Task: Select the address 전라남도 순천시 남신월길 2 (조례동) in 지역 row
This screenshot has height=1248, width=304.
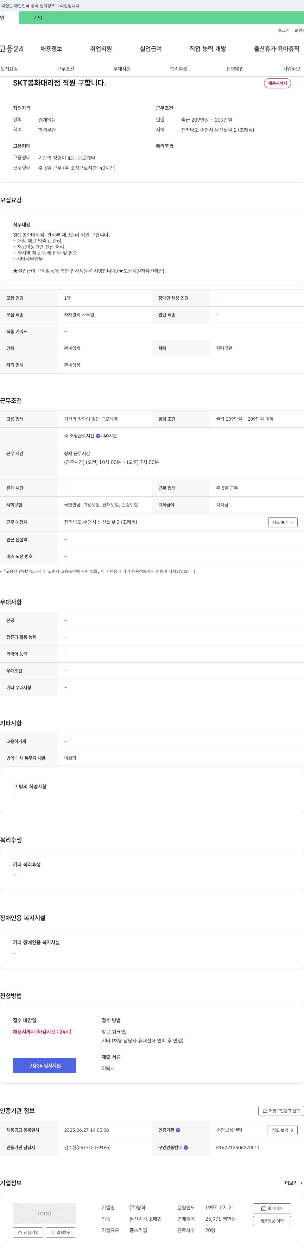Action: pyautogui.click(x=217, y=130)
